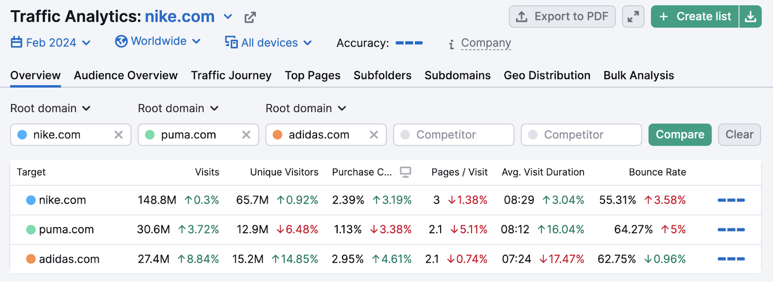The image size is (773, 282).
Task: Click puma.com accuracy dashes in table row
Action: [x=731, y=229]
